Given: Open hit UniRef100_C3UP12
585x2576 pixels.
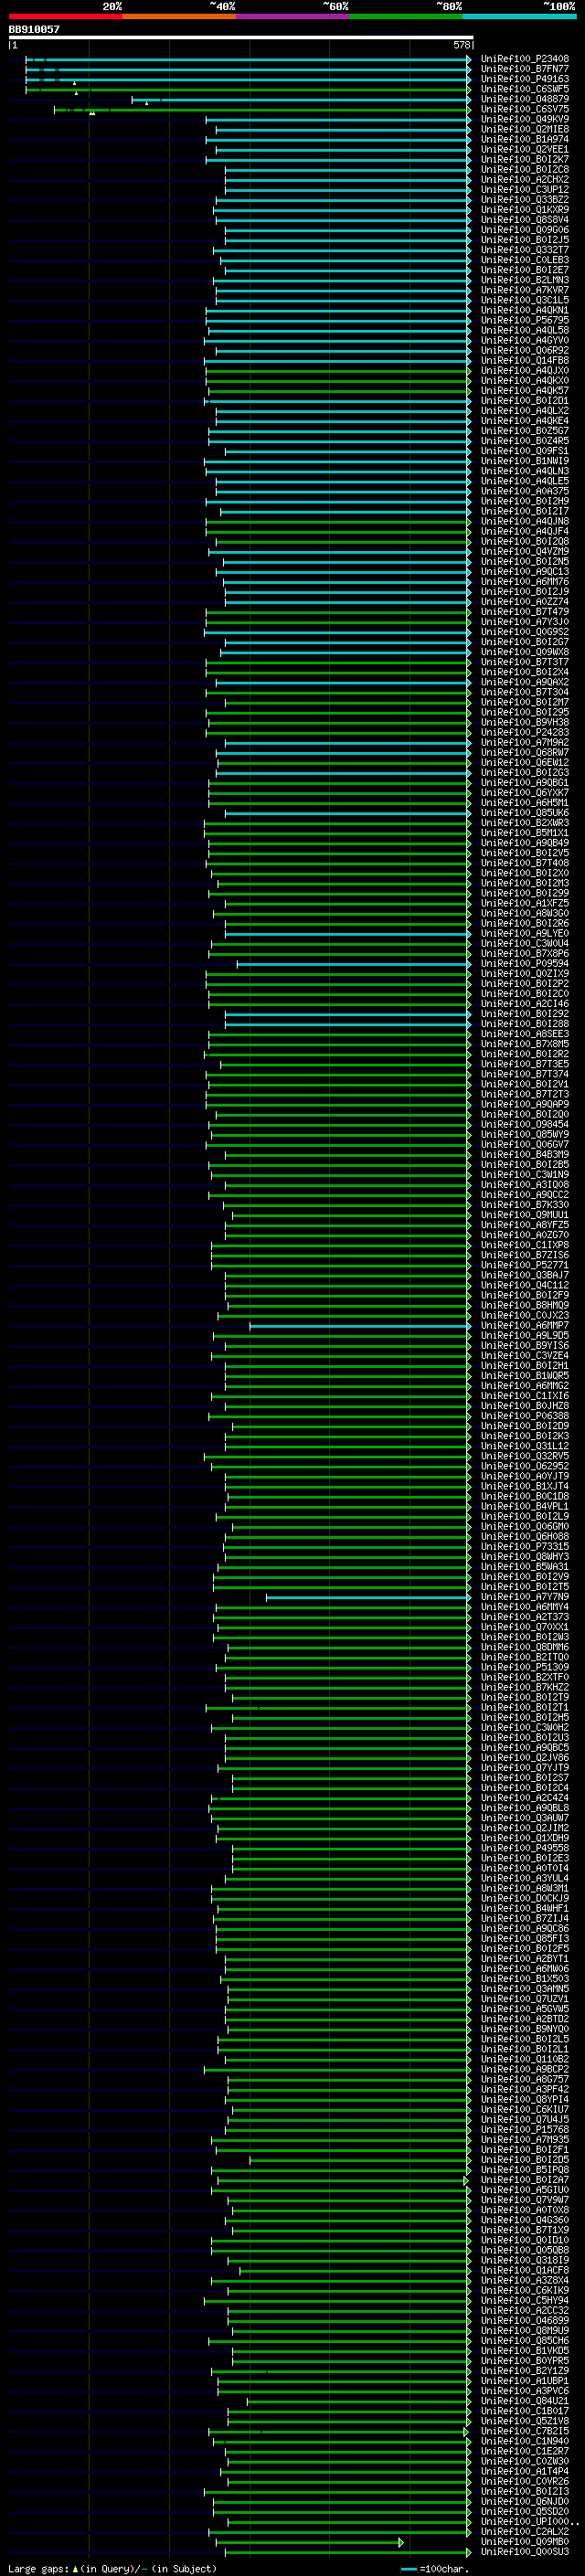Looking at the screenshot, I should pyautogui.click(x=525, y=189).
